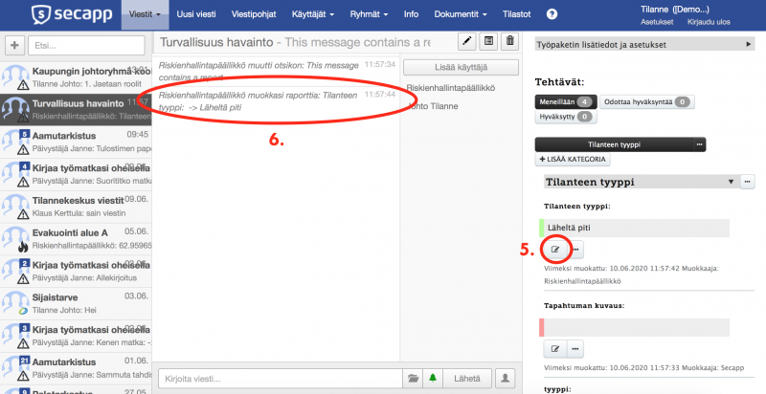Open the Dokumentit dropdown menu
The width and height of the screenshot is (766, 394).
tap(461, 14)
